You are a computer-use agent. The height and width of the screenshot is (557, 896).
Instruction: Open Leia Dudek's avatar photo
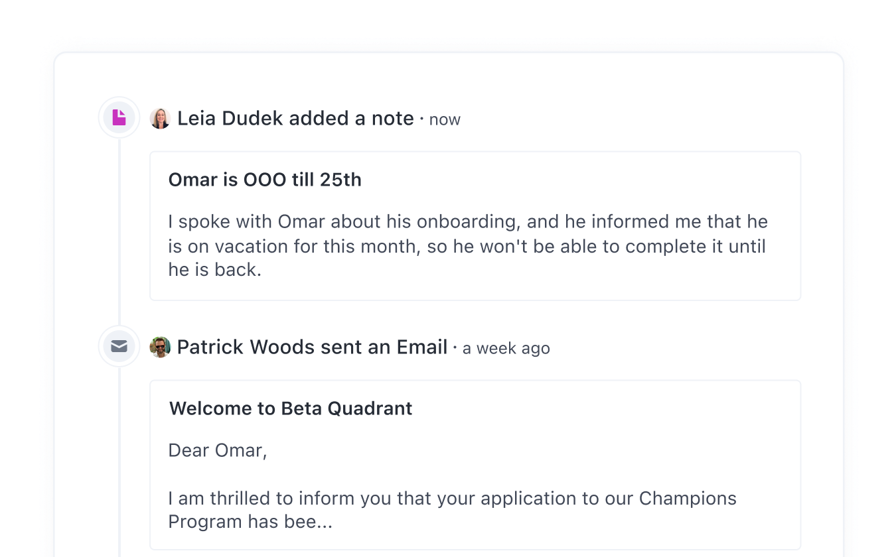point(160,118)
